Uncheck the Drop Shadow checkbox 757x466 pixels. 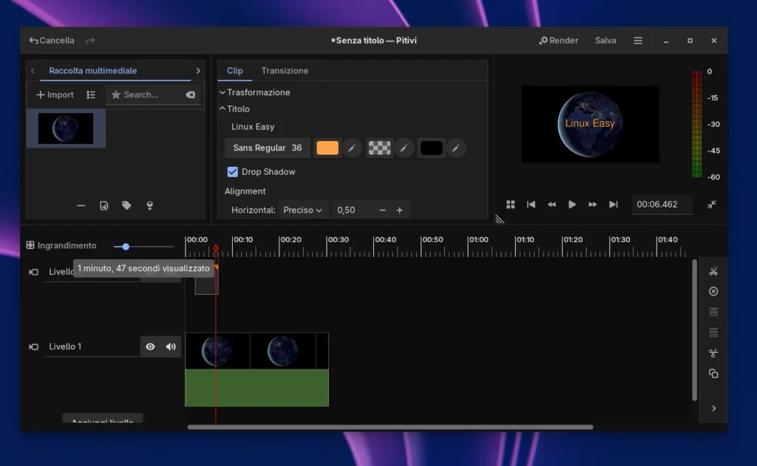(x=233, y=172)
